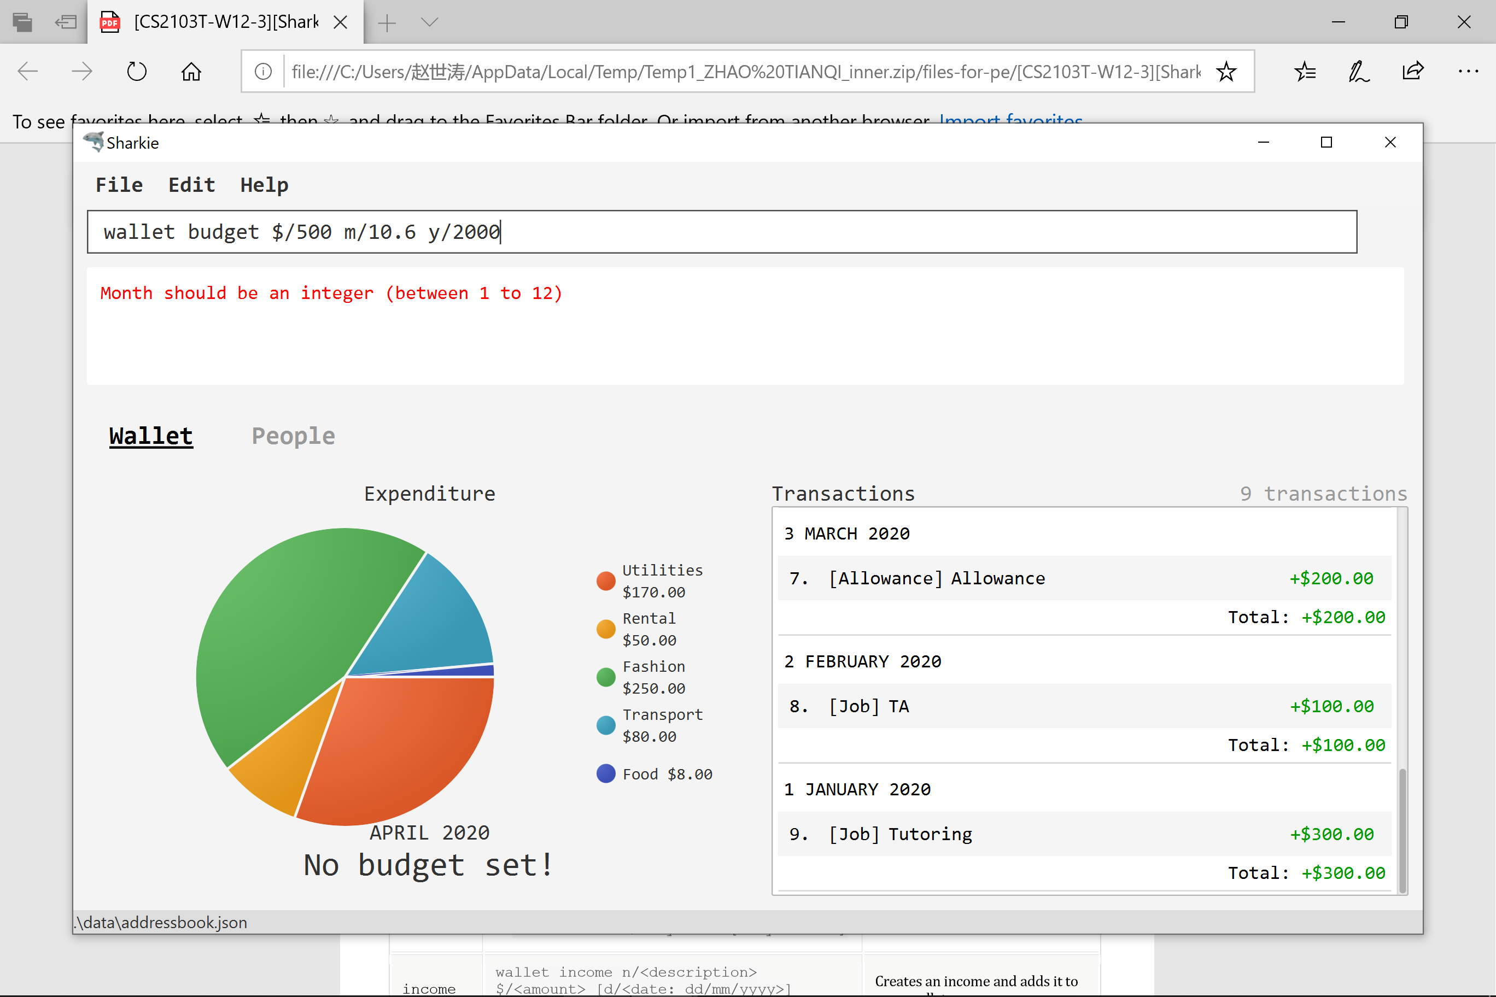
Task: Open the File menu in Sharkie
Action: (119, 185)
